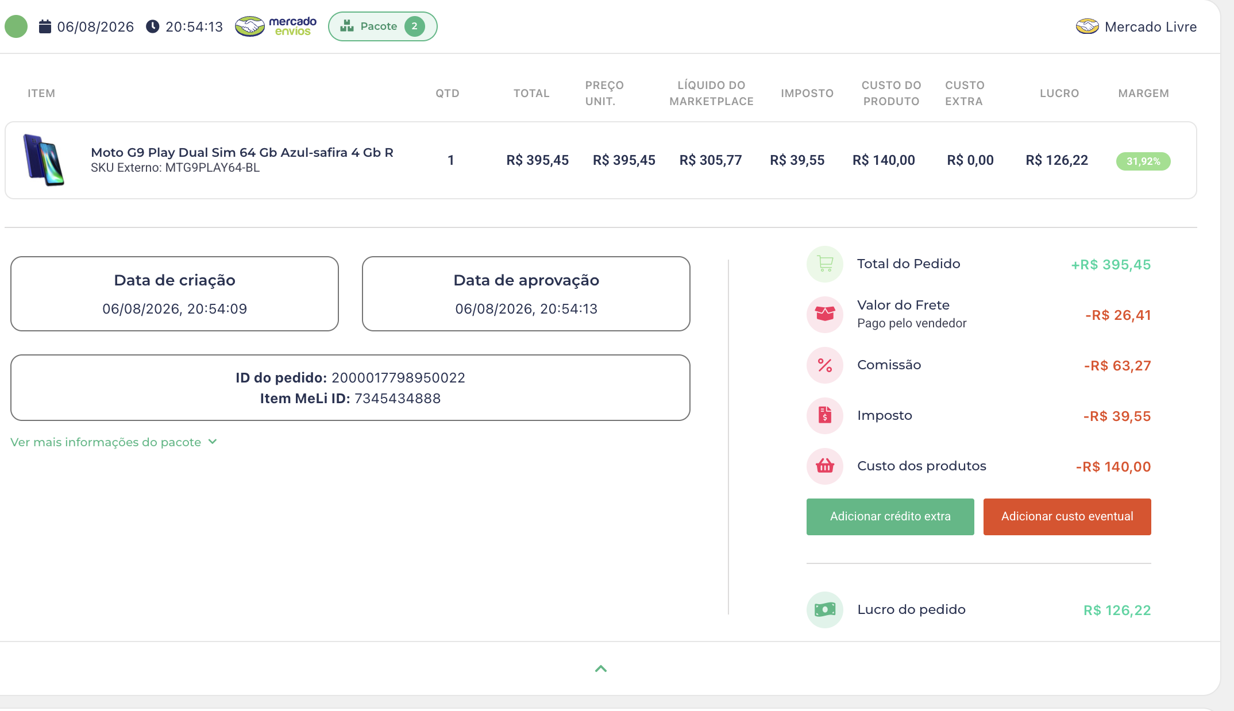Click the LUCRO column header
Screen dimensions: 1234x711
point(1059,94)
